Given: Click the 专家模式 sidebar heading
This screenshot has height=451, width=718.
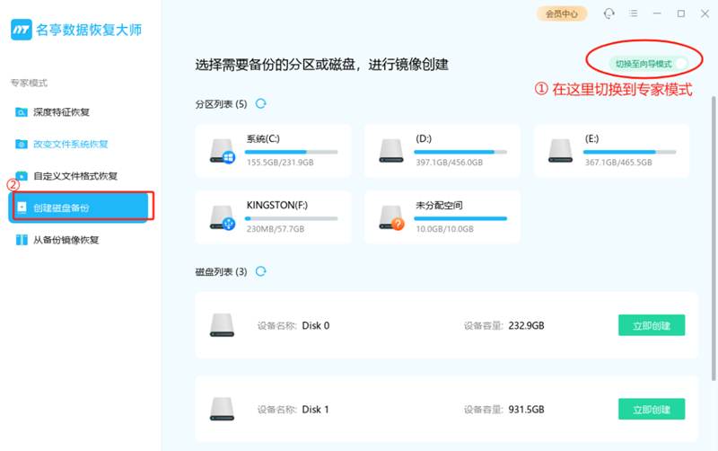Looking at the screenshot, I should click(x=29, y=83).
